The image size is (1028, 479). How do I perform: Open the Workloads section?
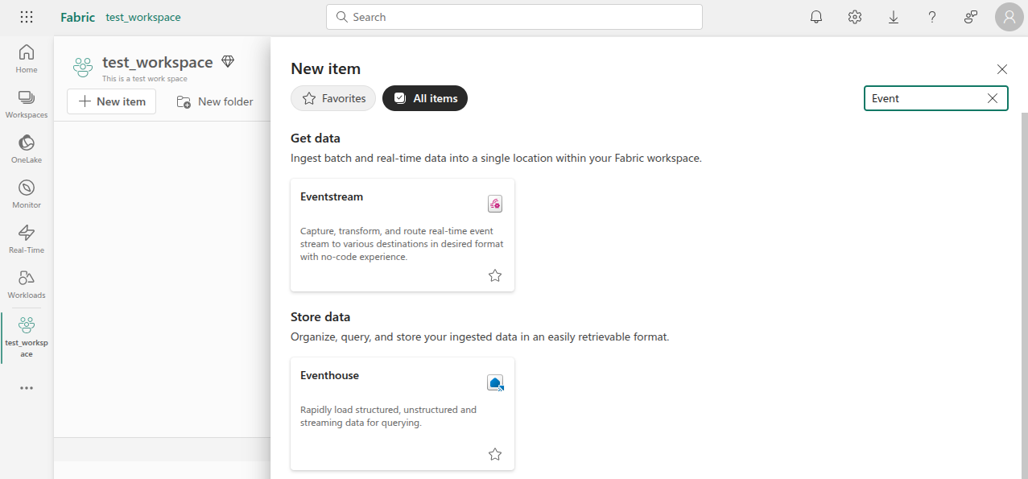coord(26,282)
